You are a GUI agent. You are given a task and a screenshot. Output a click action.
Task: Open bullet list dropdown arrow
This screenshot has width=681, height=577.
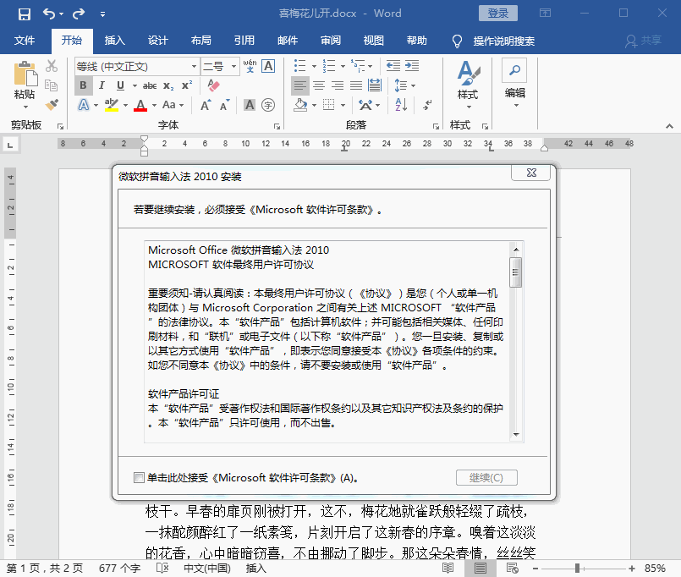[314, 66]
